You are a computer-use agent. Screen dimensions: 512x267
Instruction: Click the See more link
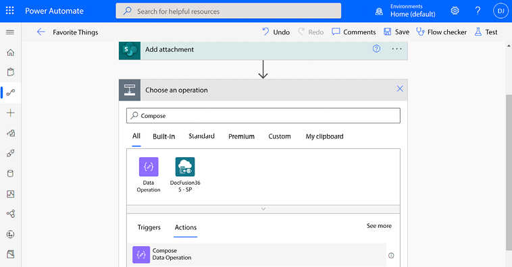(379, 226)
